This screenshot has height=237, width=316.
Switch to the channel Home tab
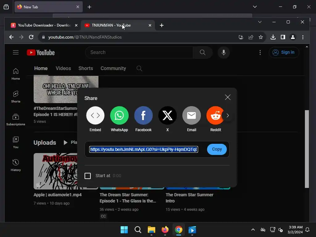click(41, 68)
